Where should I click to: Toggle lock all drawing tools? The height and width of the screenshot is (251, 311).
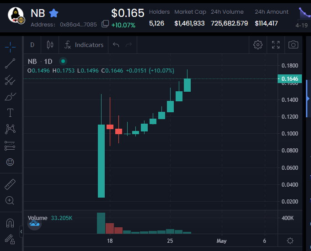tap(10, 239)
